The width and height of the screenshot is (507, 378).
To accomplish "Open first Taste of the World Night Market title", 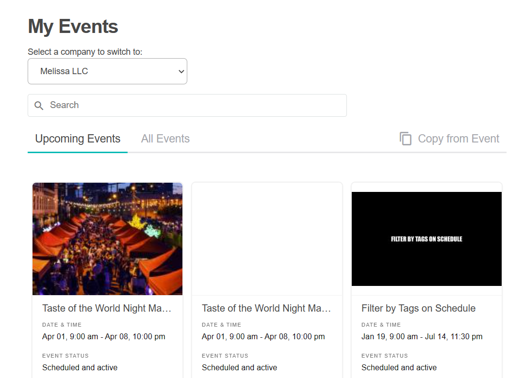I will tap(107, 308).
